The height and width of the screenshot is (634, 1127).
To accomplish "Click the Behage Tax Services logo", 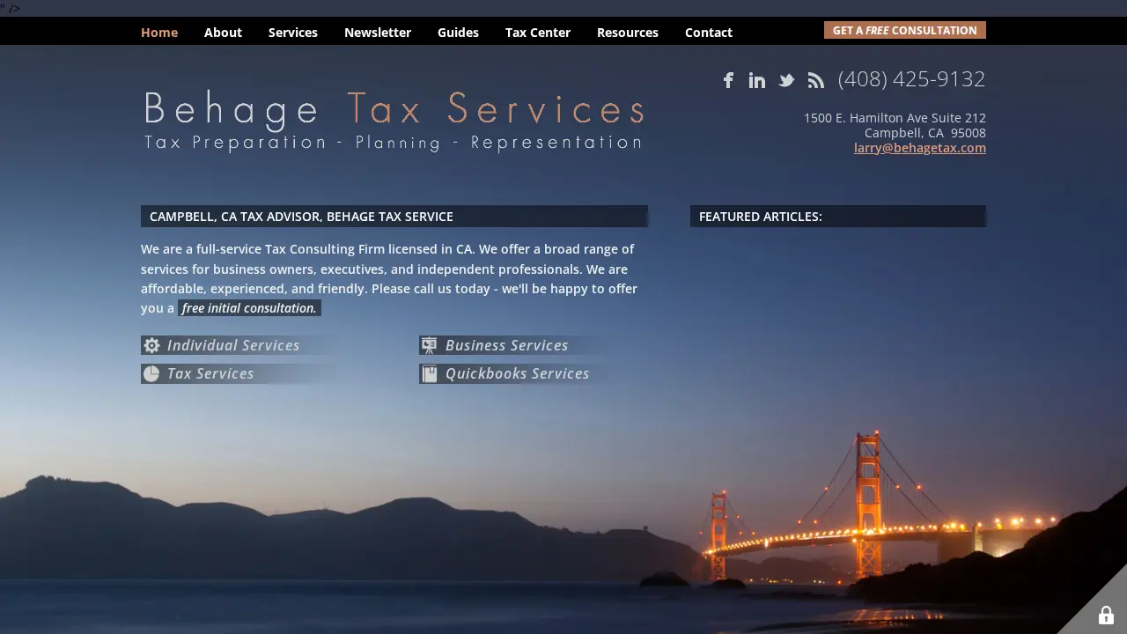I will (x=394, y=121).
